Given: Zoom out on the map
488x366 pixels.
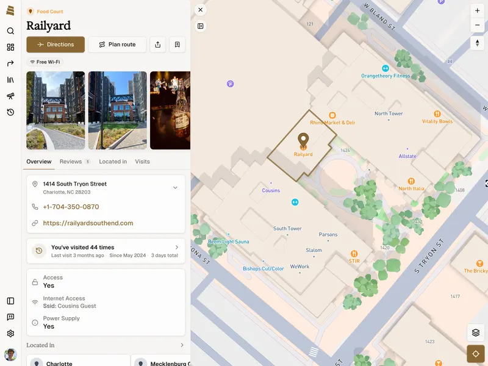Looking at the screenshot, I should 477,25.
